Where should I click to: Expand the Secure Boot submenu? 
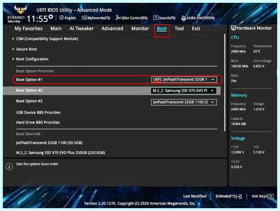[x=26, y=49]
